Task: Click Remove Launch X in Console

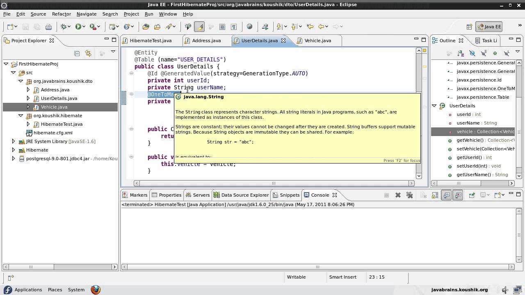Action: tap(398, 195)
